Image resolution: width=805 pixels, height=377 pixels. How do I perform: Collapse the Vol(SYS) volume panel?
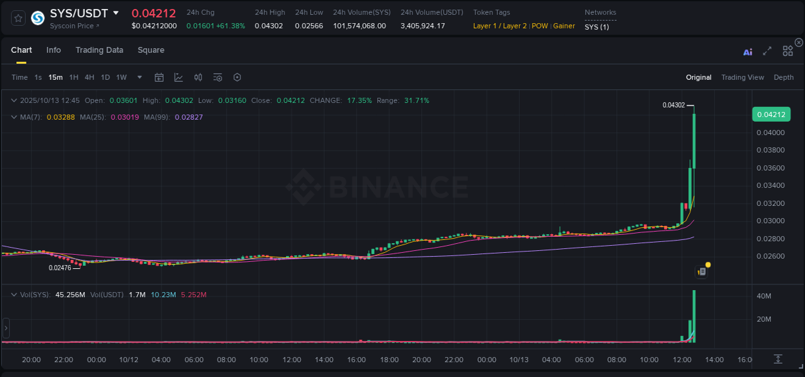(x=14, y=293)
